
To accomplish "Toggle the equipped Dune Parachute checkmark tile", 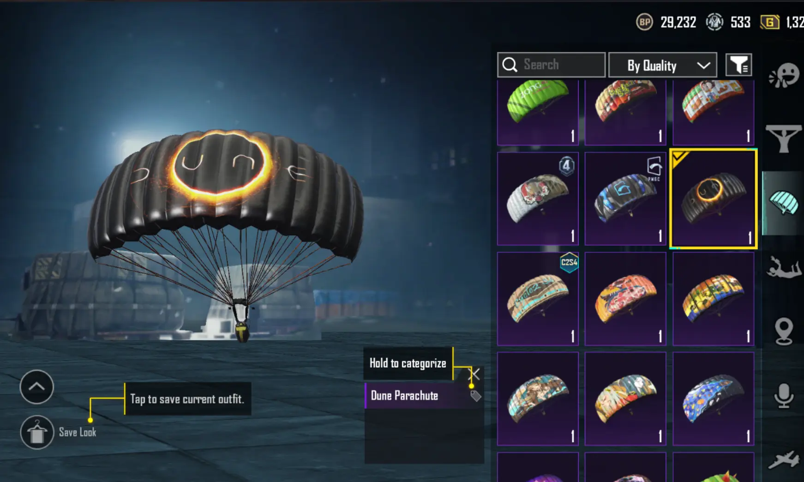I will tap(713, 199).
